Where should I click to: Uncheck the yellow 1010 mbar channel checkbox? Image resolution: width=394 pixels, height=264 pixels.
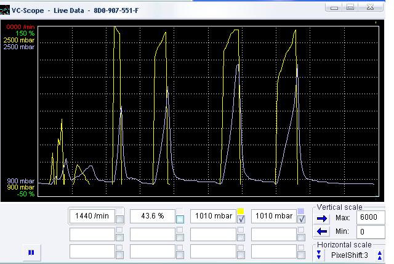pyautogui.click(x=241, y=220)
